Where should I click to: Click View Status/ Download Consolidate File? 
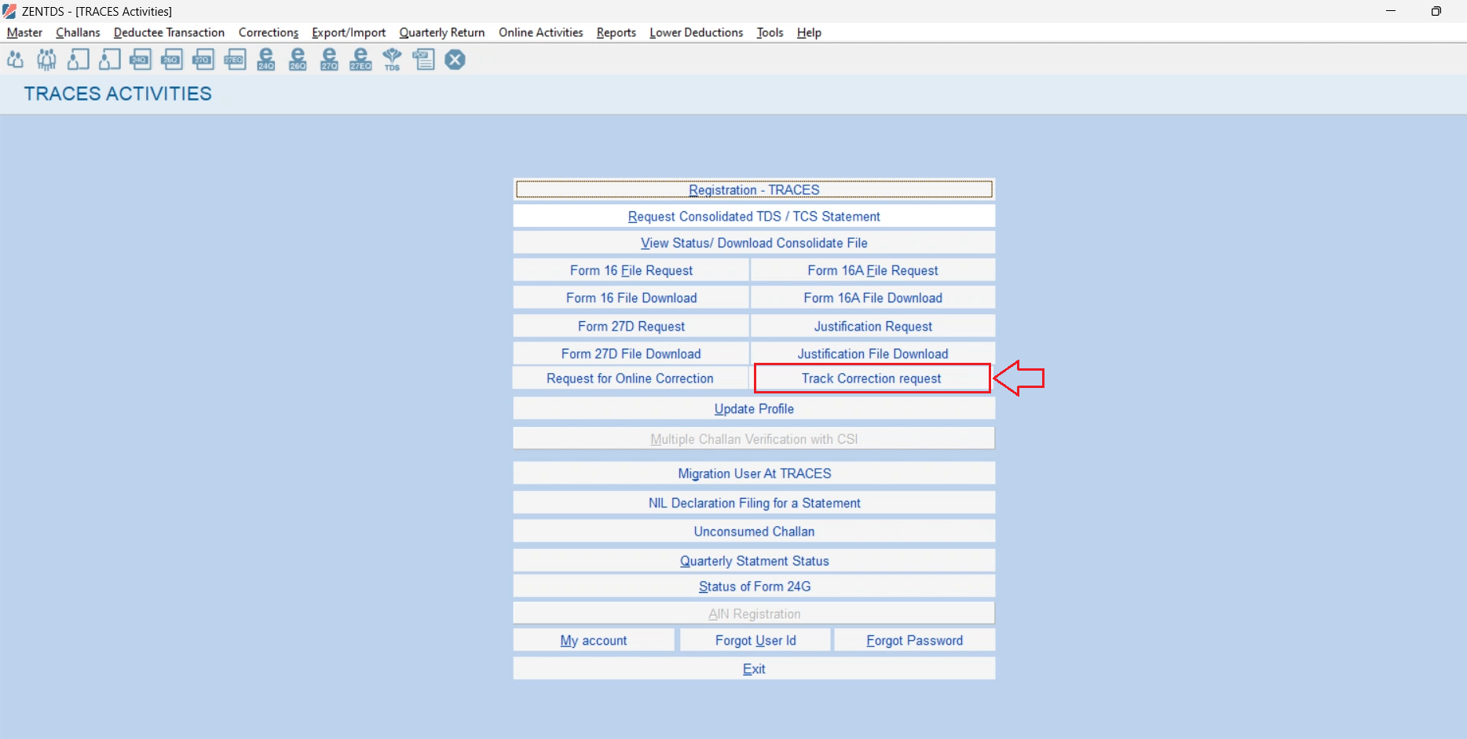(x=754, y=243)
